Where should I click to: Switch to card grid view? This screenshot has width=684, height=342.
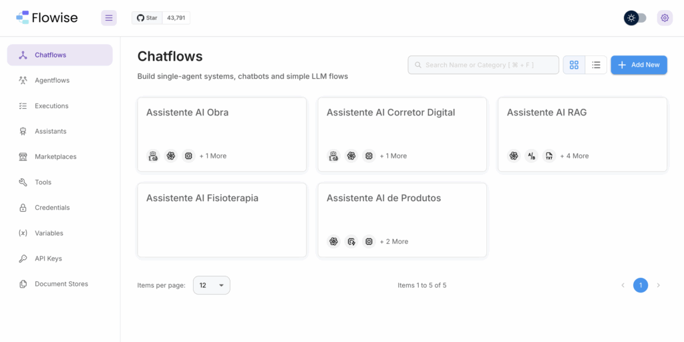(574, 65)
